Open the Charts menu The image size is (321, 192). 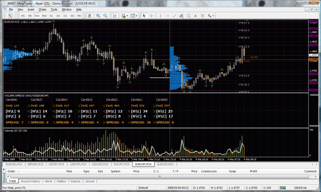[x=43, y=9]
